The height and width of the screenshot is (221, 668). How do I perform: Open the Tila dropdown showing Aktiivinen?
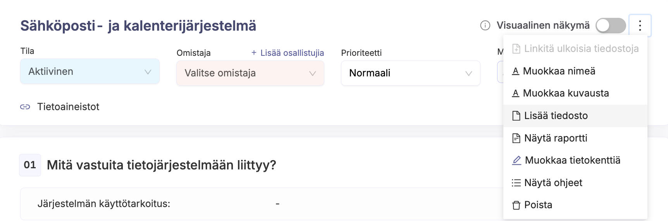coord(90,72)
